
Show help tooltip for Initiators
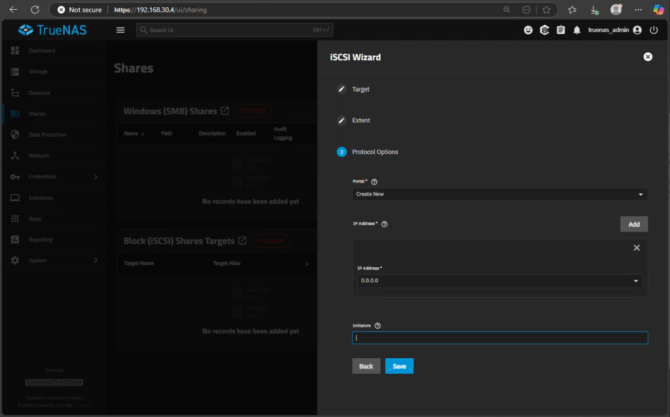(x=378, y=325)
